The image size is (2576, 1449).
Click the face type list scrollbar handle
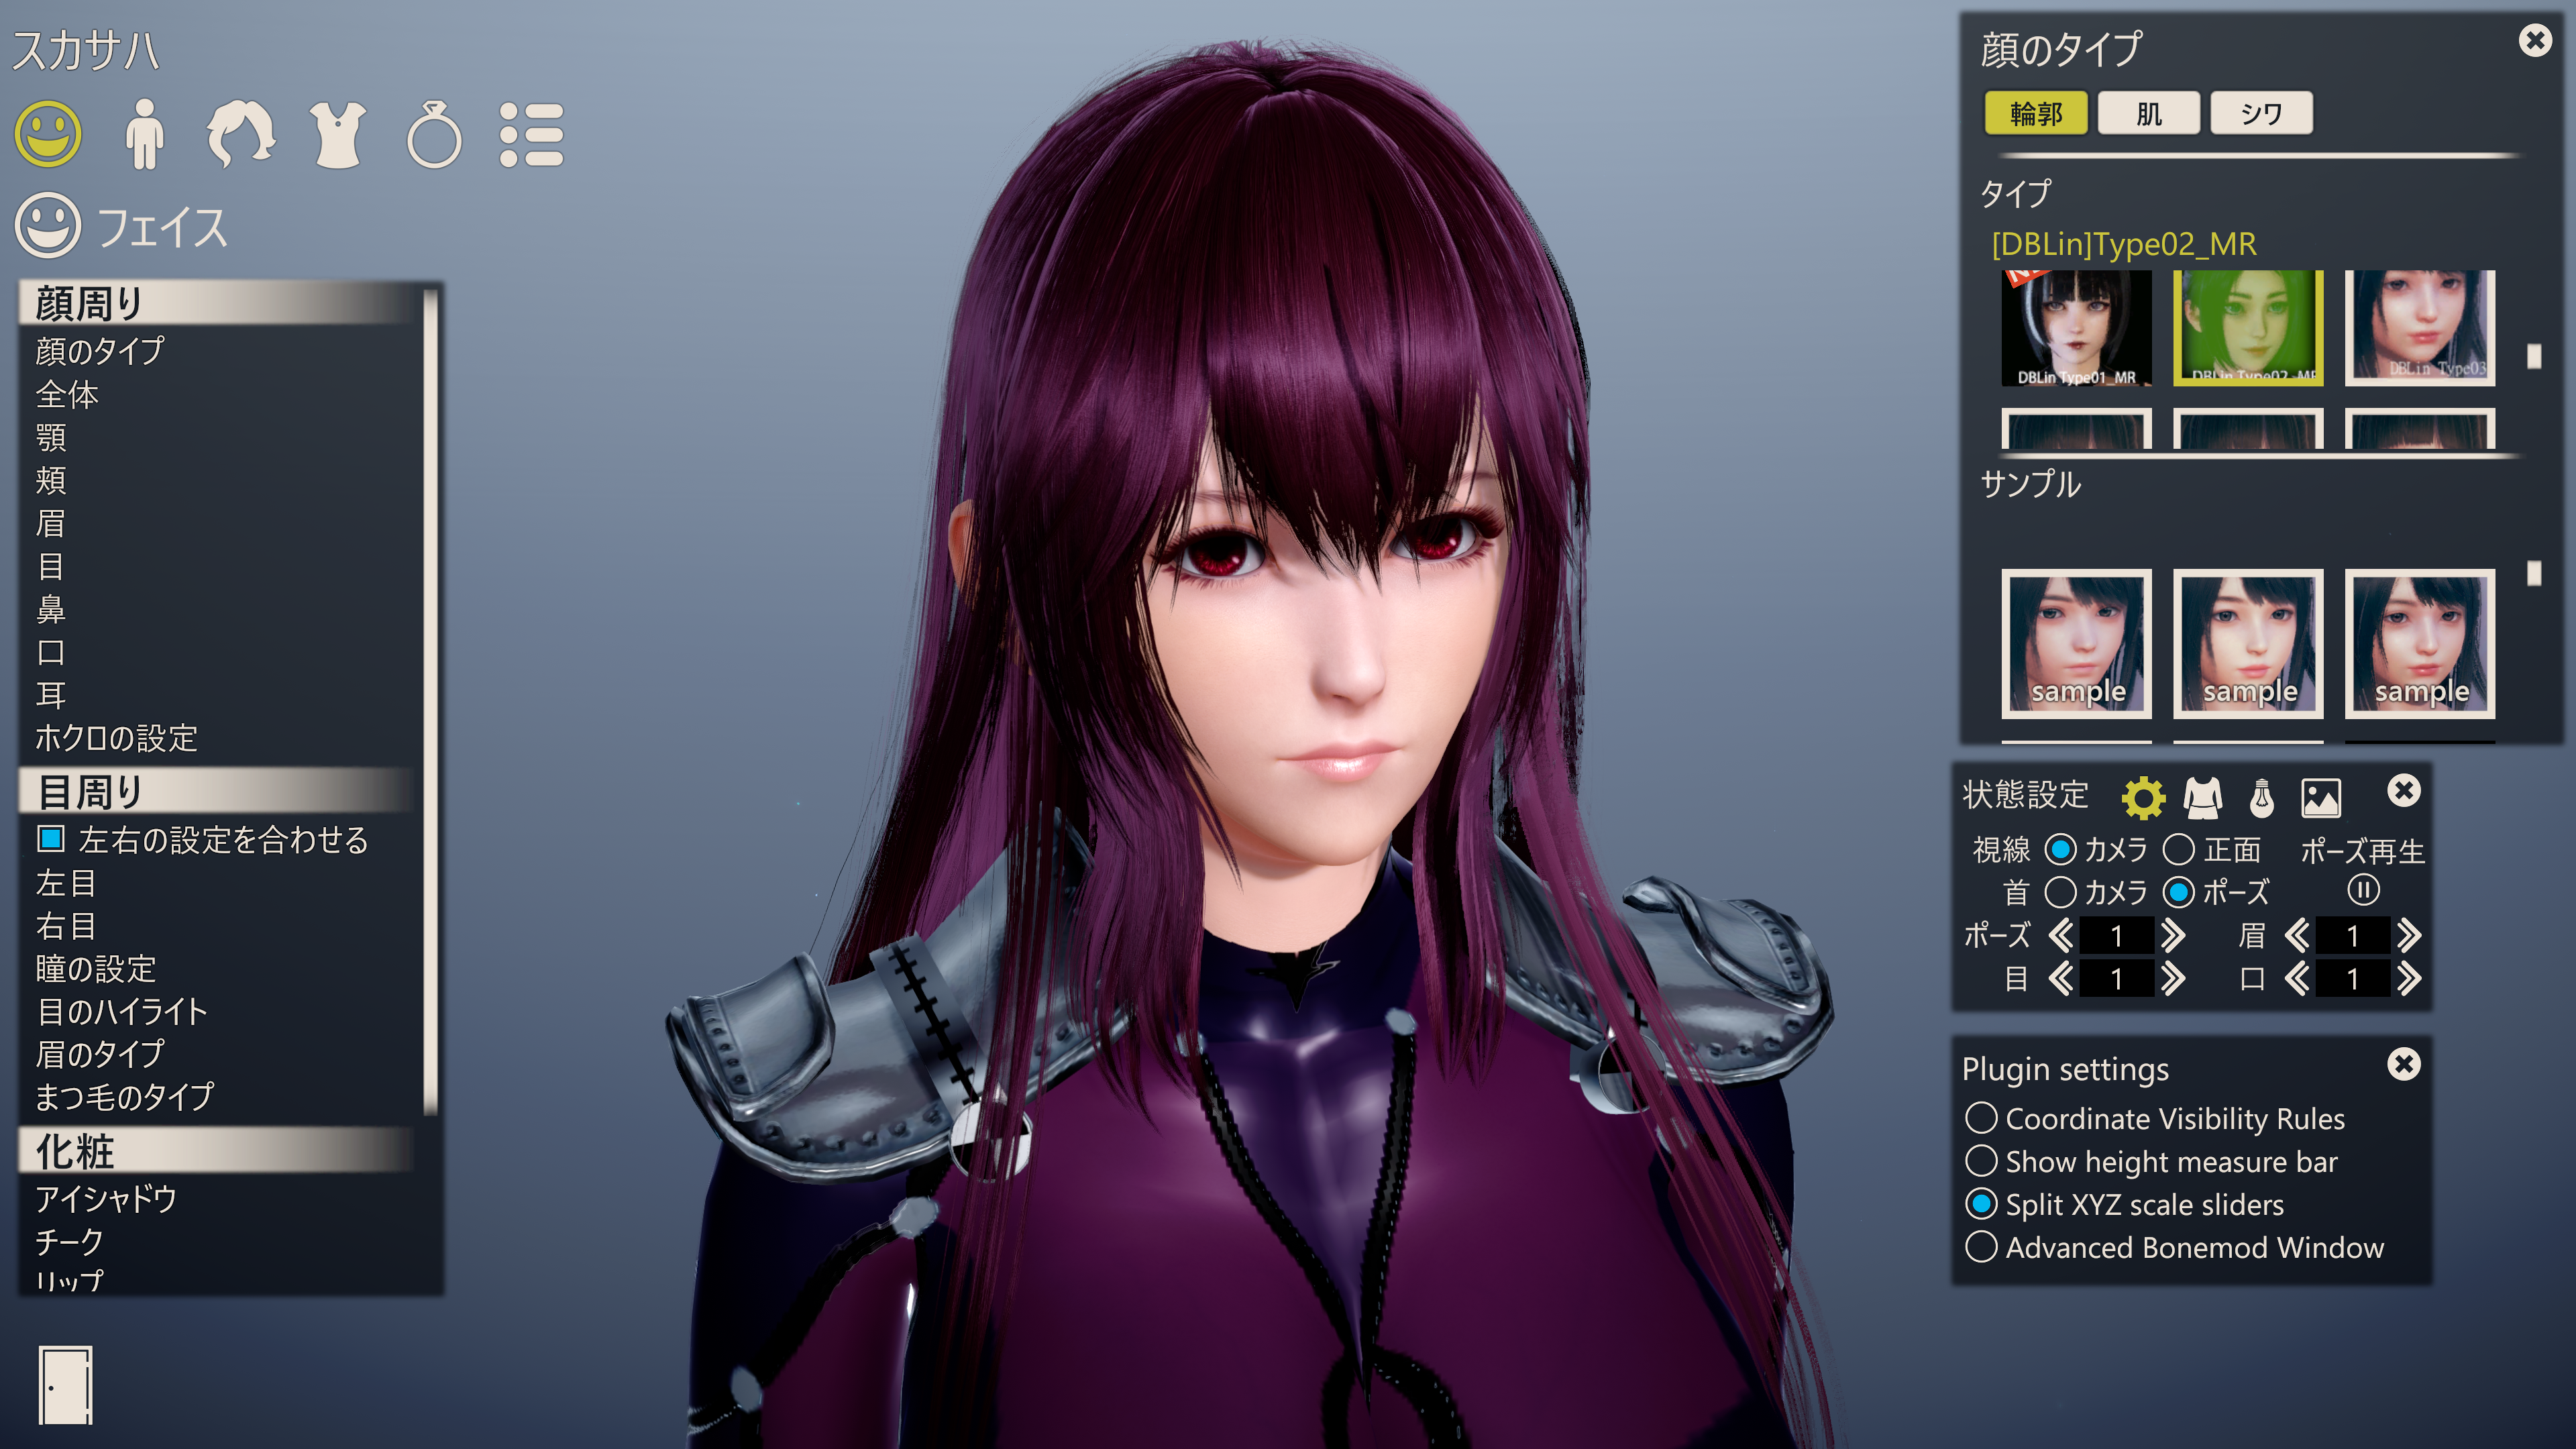tap(2534, 356)
